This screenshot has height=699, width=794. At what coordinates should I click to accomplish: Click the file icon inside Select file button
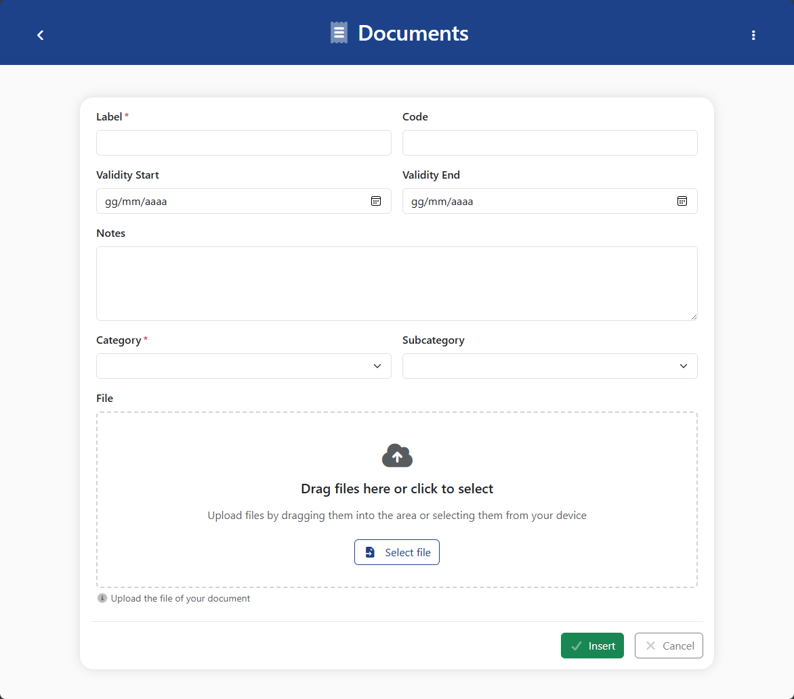coord(370,551)
